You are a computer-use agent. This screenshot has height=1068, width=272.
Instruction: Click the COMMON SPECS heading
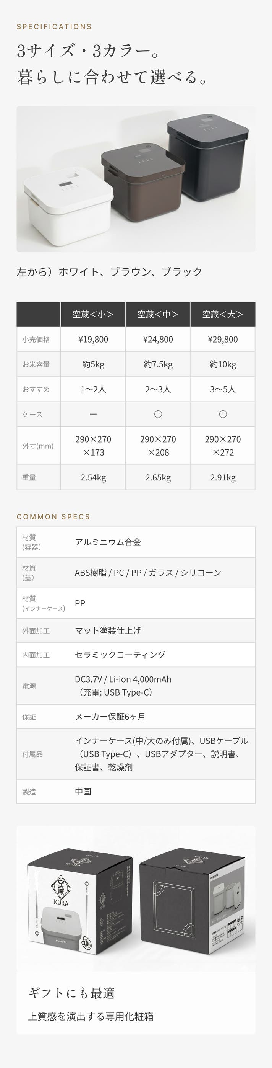tap(53, 517)
